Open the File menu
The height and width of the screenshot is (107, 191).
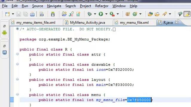pyautogui.click(x=5, y=6)
